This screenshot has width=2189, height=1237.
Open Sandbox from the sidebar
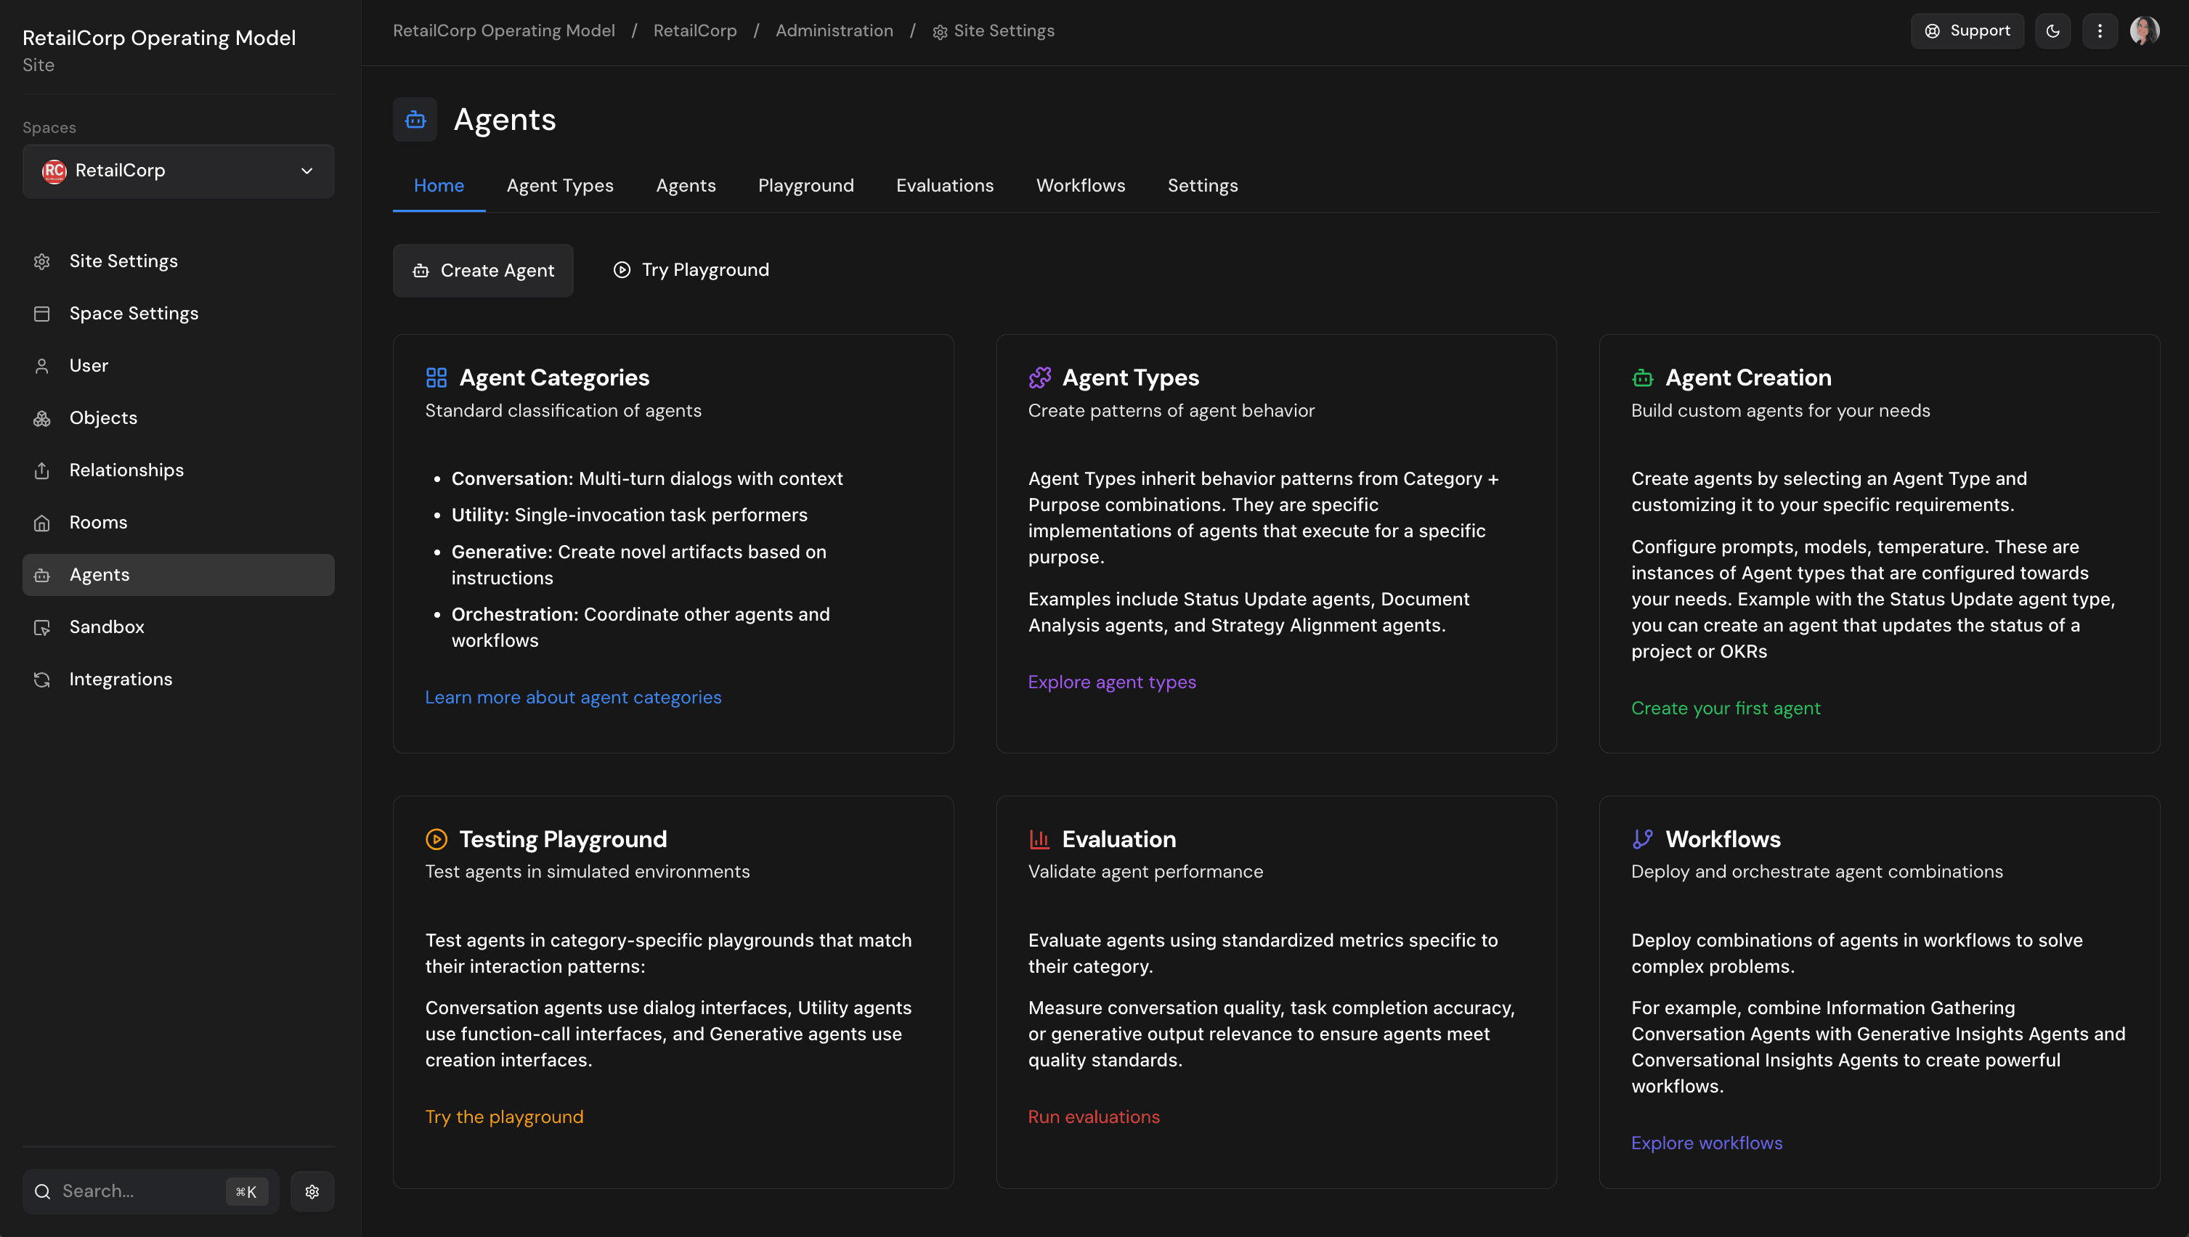click(106, 627)
